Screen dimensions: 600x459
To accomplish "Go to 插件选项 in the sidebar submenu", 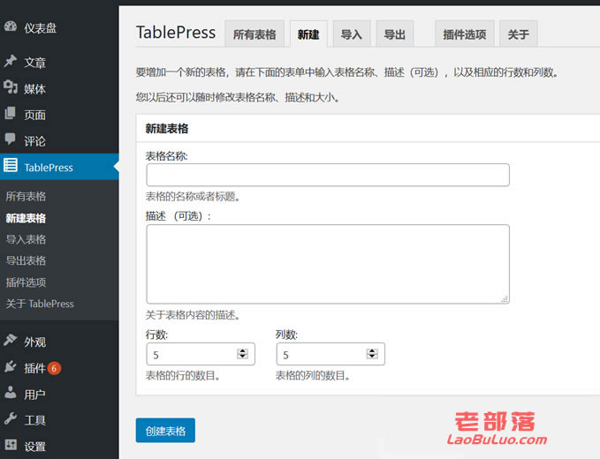I will tap(26, 282).
